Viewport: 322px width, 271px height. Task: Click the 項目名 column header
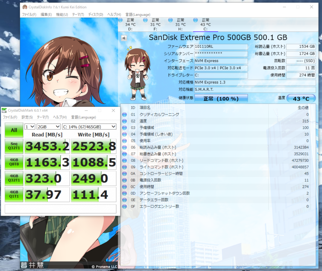coord(145,108)
